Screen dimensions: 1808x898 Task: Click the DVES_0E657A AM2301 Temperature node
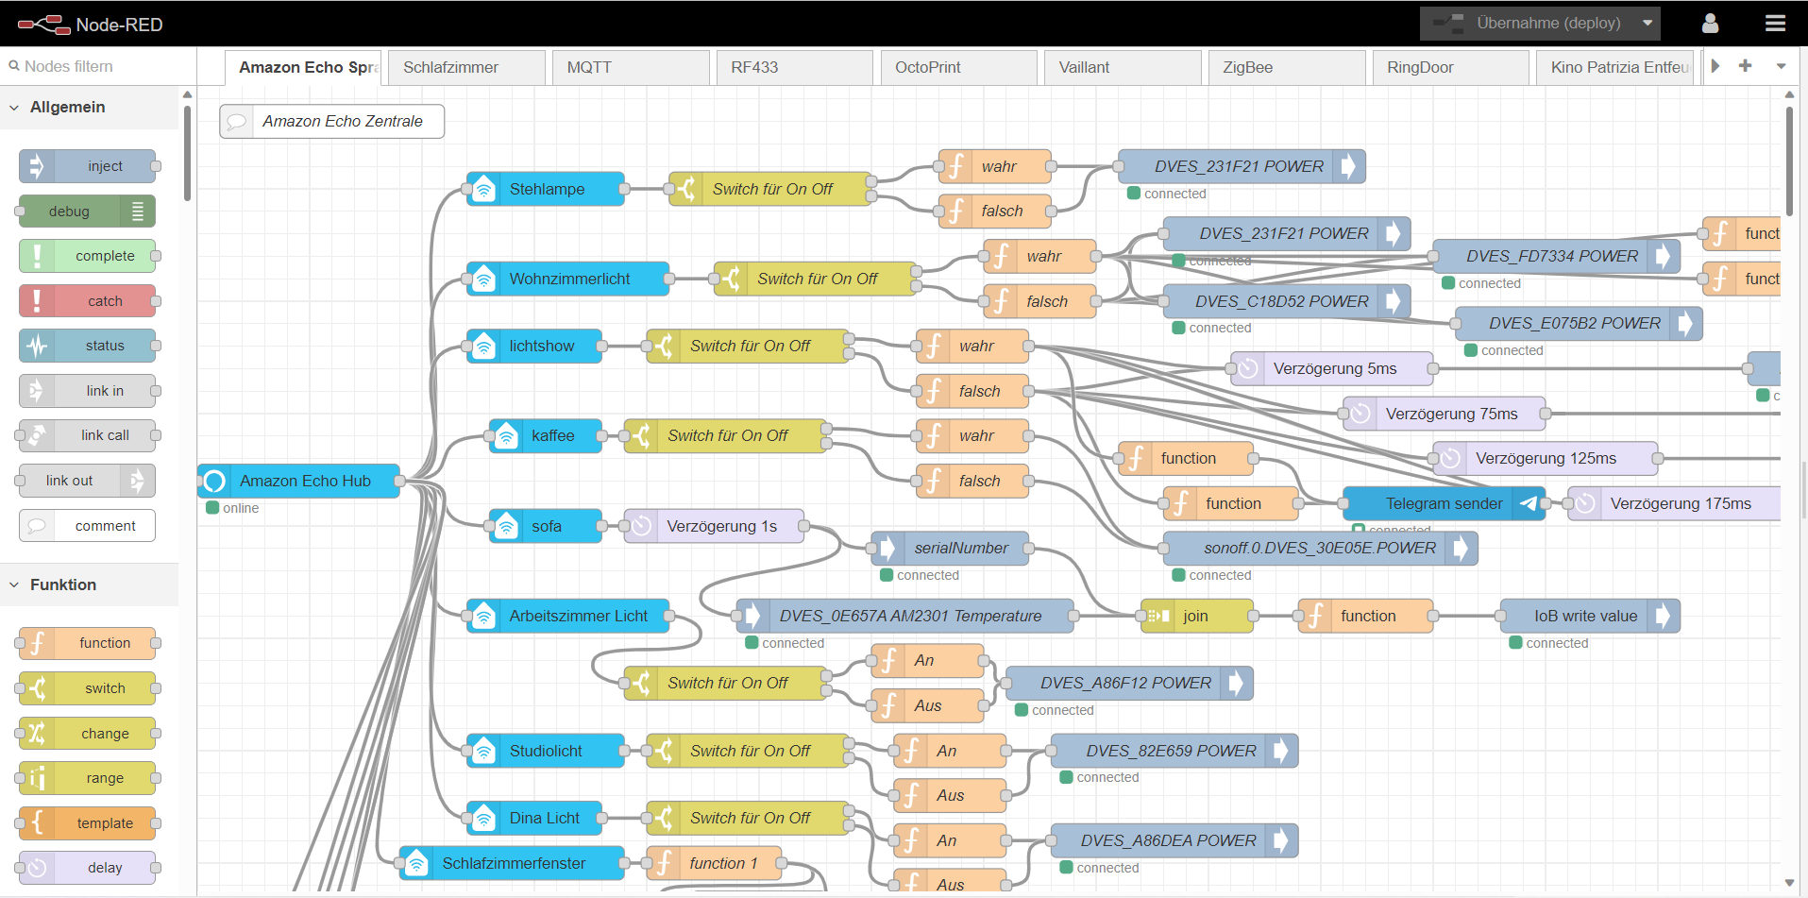904,616
